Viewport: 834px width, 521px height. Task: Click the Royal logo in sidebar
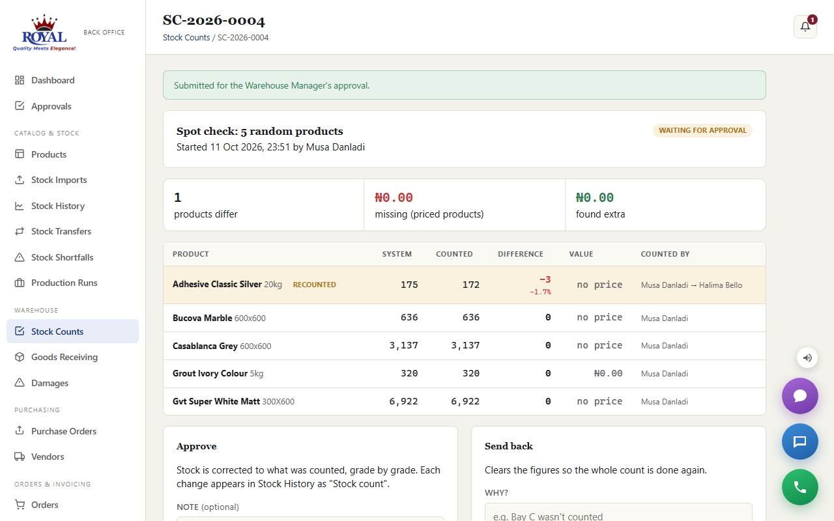tap(44, 33)
